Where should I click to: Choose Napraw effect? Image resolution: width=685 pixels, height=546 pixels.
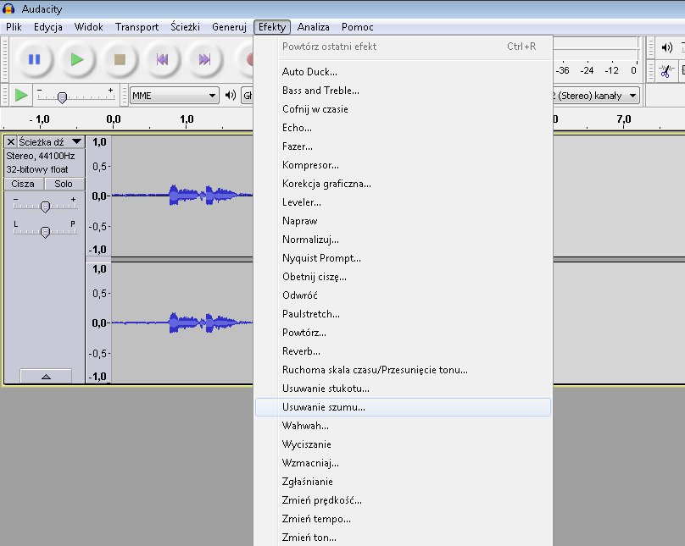click(403, 221)
